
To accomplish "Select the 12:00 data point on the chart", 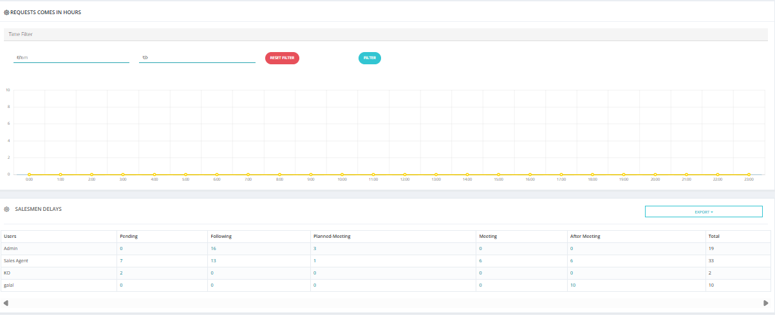I will (405, 174).
